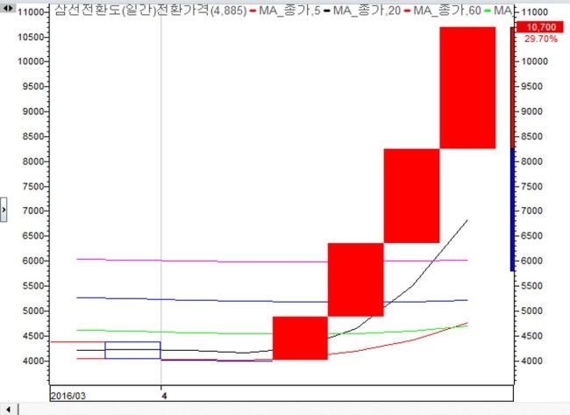Click the left-pointing triangle at top-left corner
This screenshot has width=570, height=415.
pyautogui.click(x=5, y=8)
